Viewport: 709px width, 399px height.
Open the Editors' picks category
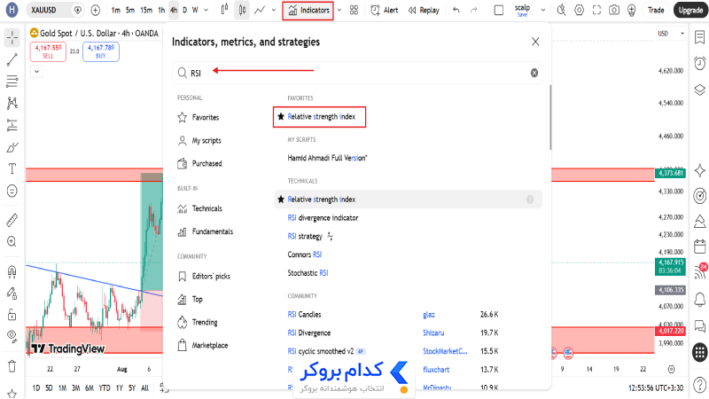204,276
